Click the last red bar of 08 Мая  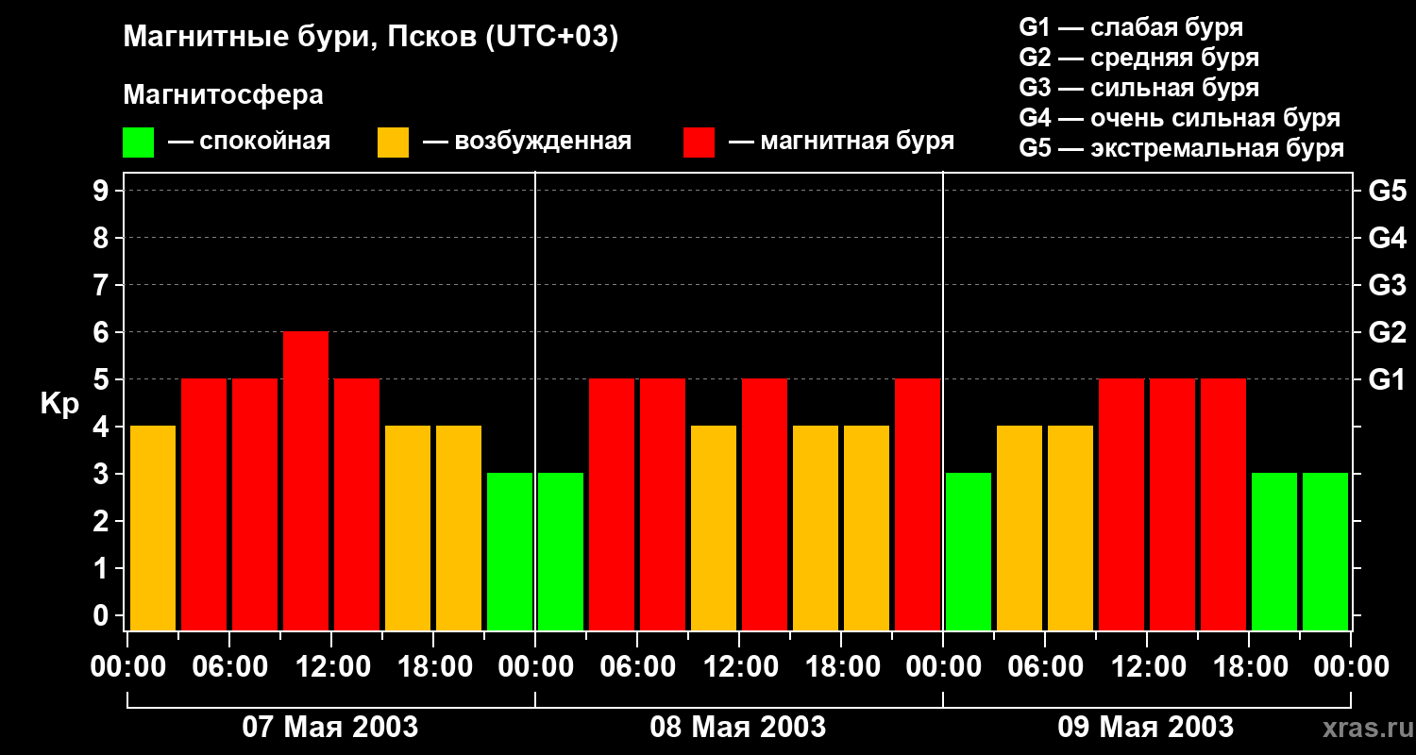tap(918, 504)
